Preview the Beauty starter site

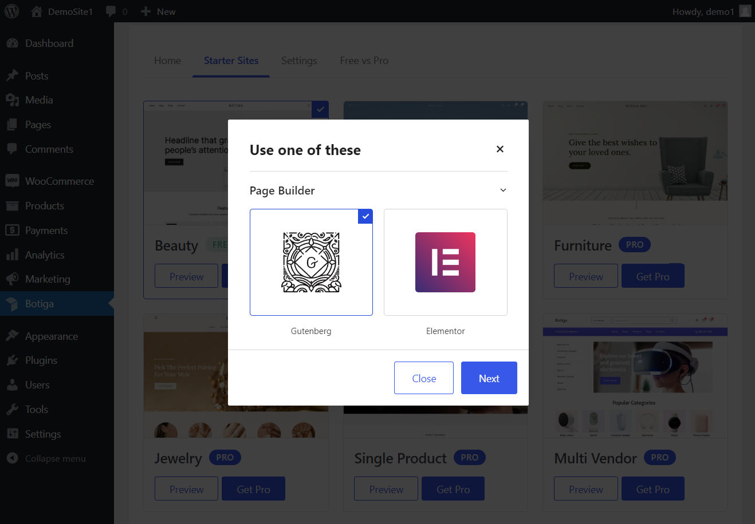tap(187, 276)
